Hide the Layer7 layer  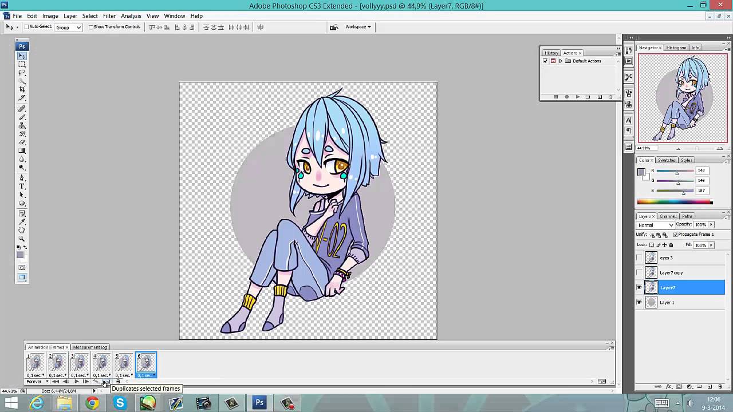click(x=640, y=288)
